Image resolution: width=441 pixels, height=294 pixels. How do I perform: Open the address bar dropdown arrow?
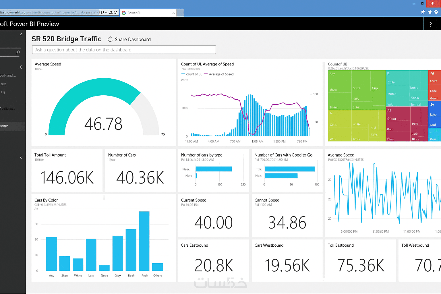pos(106,12)
